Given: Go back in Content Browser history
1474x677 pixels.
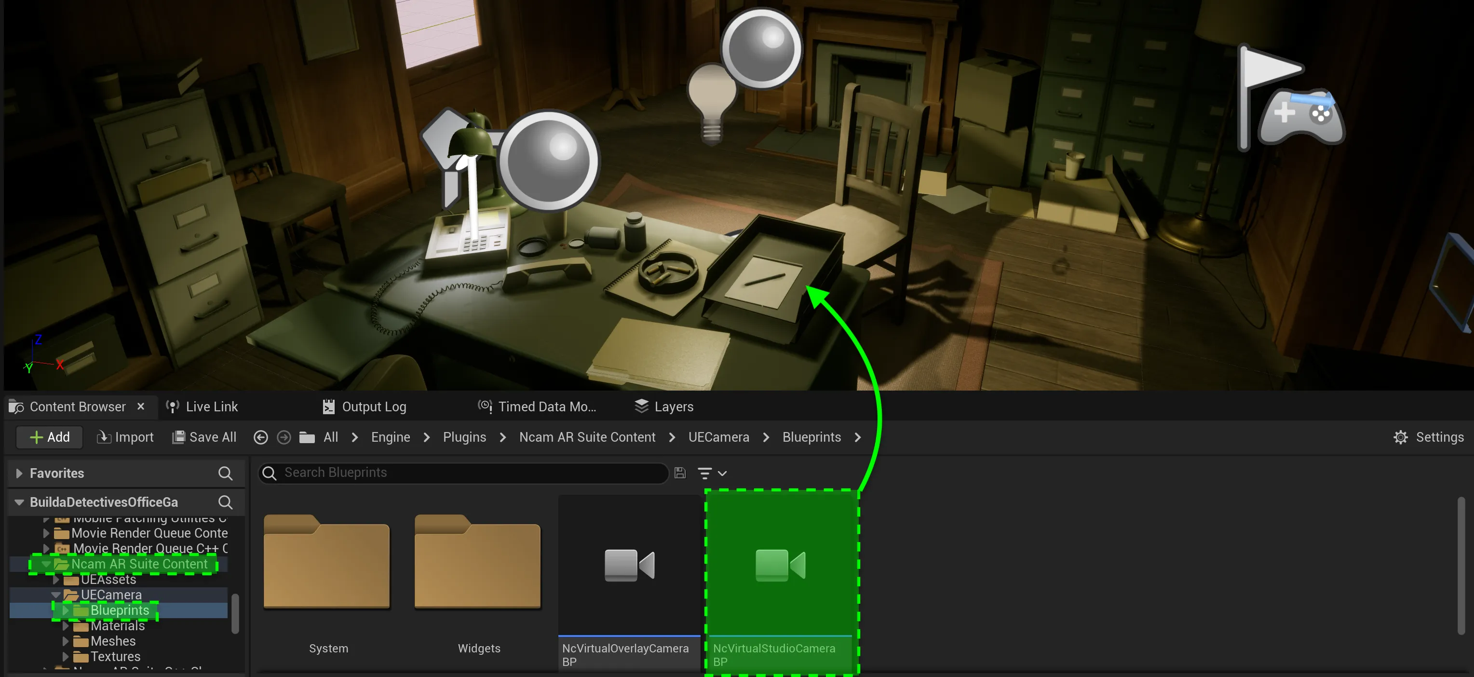Looking at the screenshot, I should pyautogui.click(x=260, y=437).
